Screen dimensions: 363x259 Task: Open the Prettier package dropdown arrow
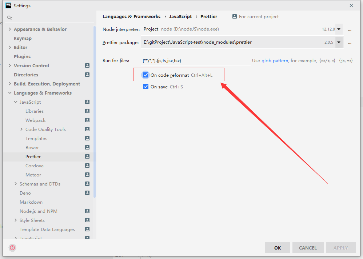[339, 42]
